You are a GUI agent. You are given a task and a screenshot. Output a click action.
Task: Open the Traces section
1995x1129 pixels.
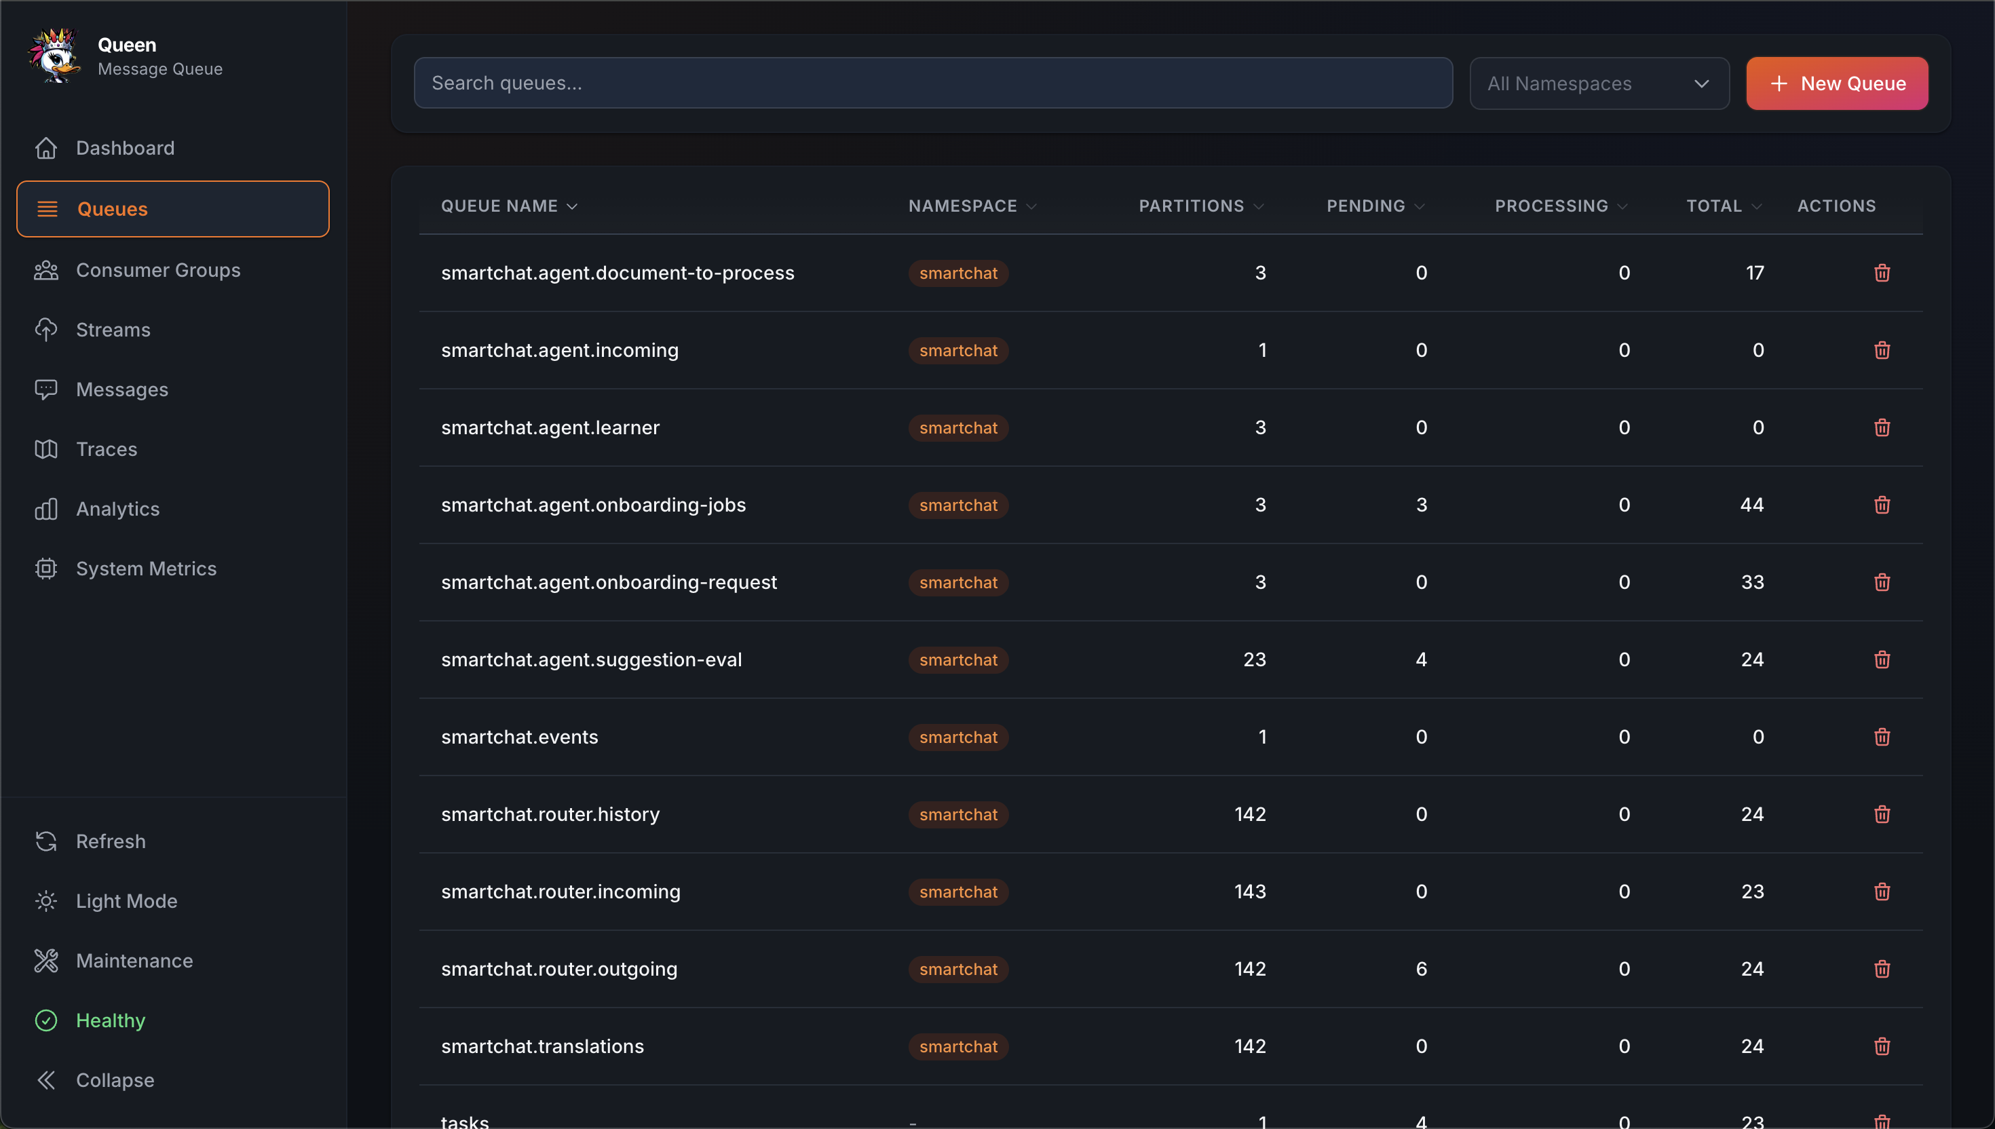(107, 449)
